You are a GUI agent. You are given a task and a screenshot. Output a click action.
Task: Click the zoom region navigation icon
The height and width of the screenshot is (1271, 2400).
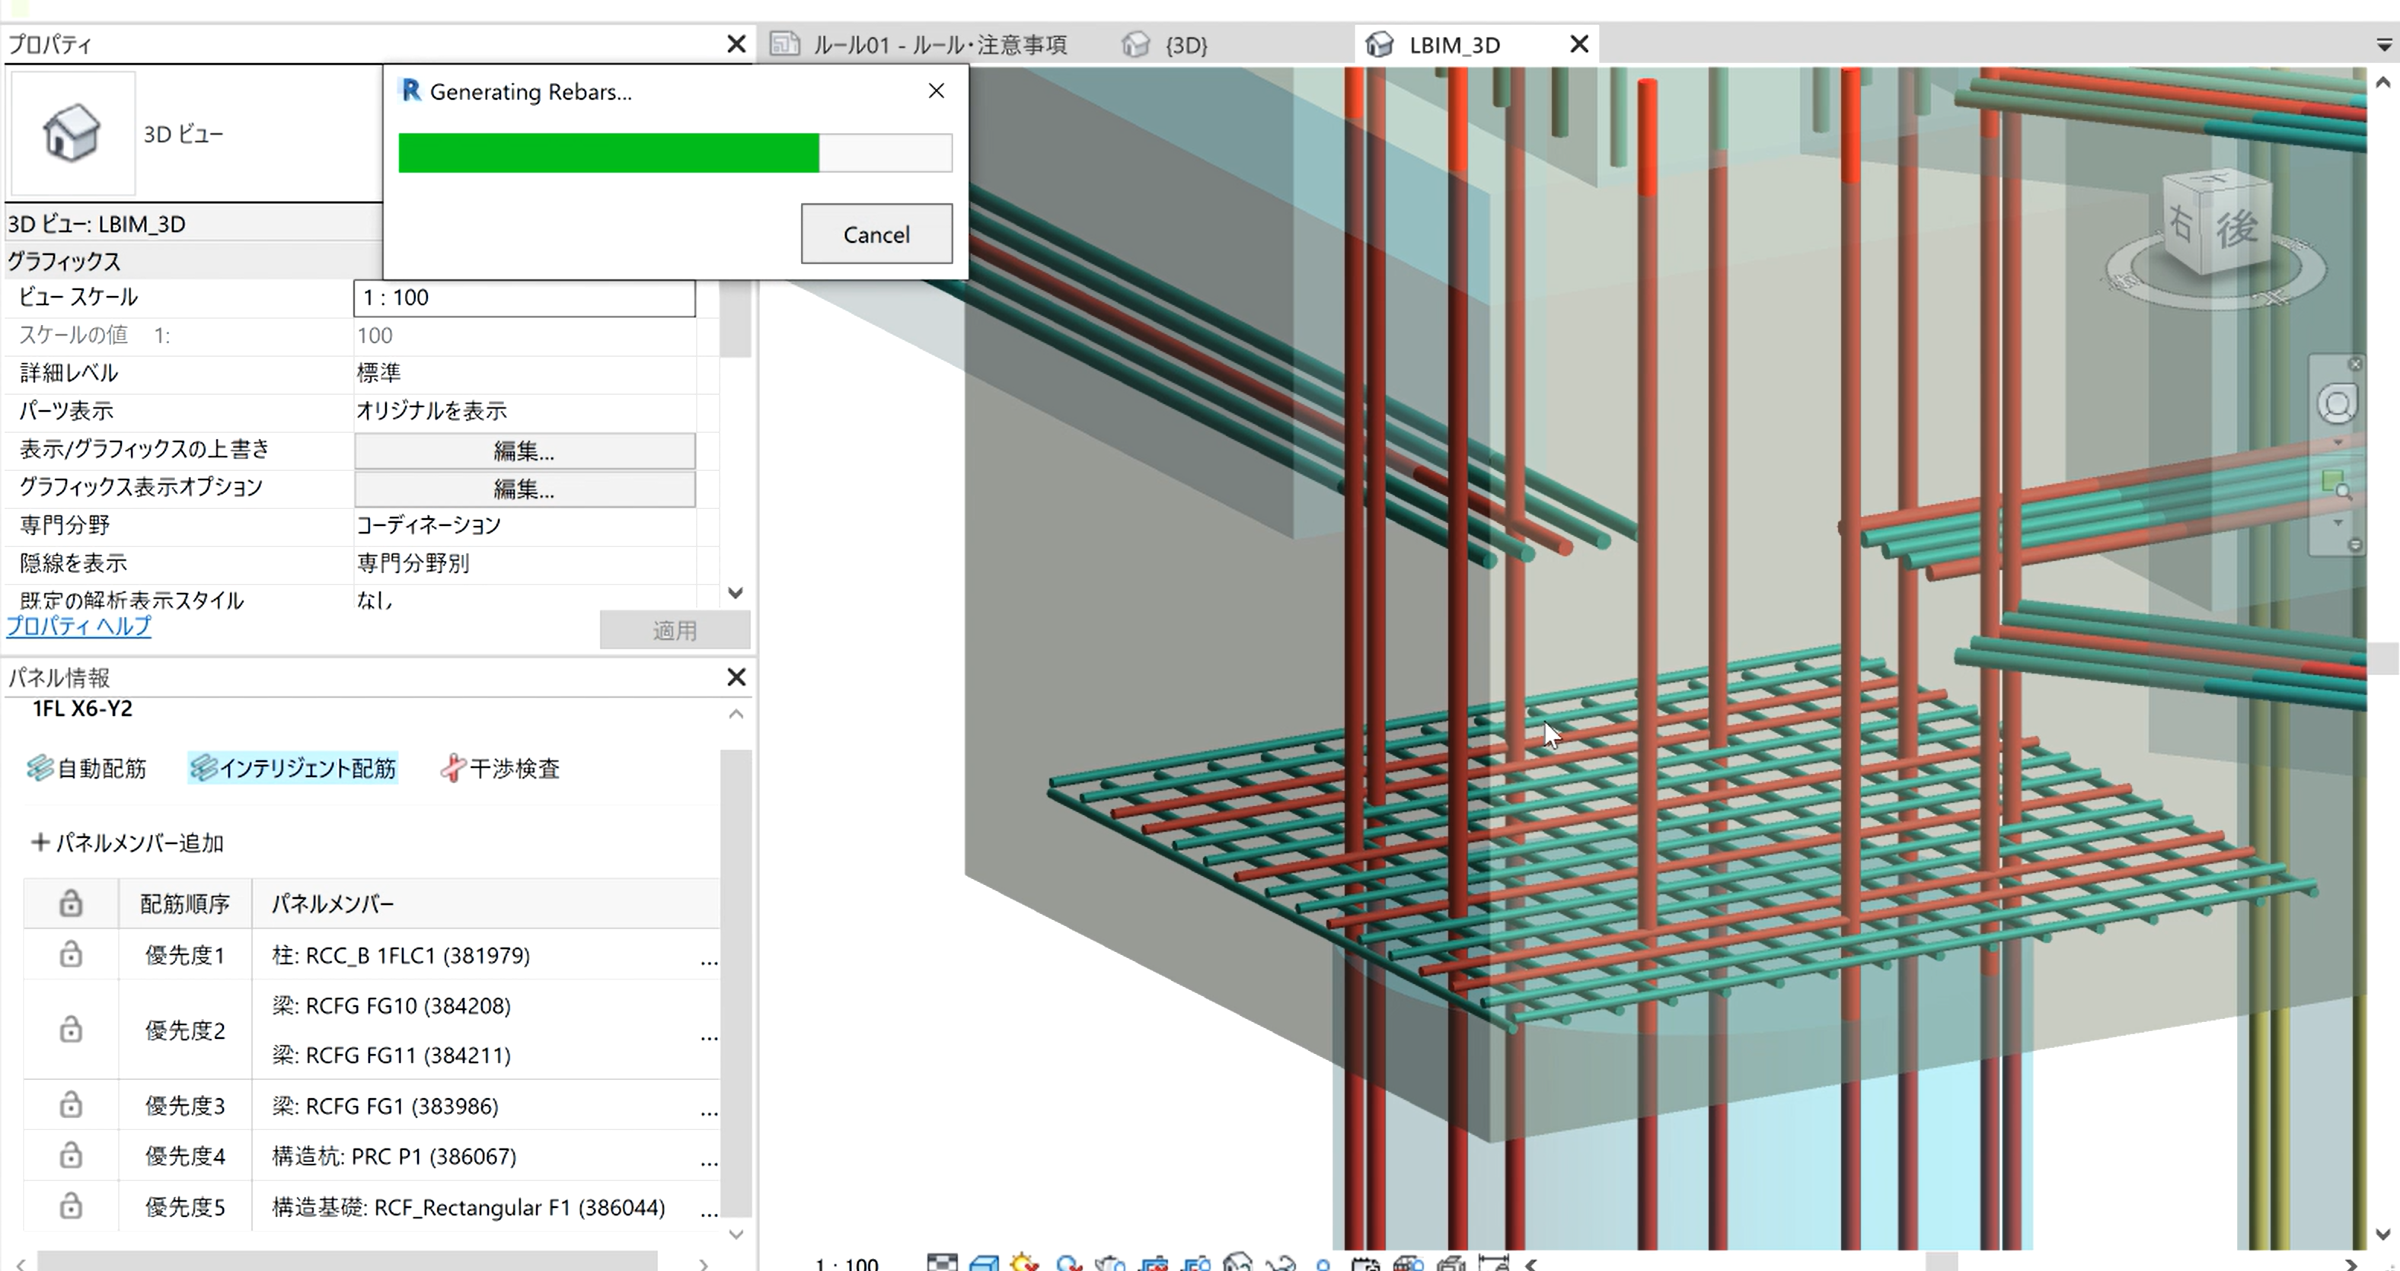click(2337, 484)
